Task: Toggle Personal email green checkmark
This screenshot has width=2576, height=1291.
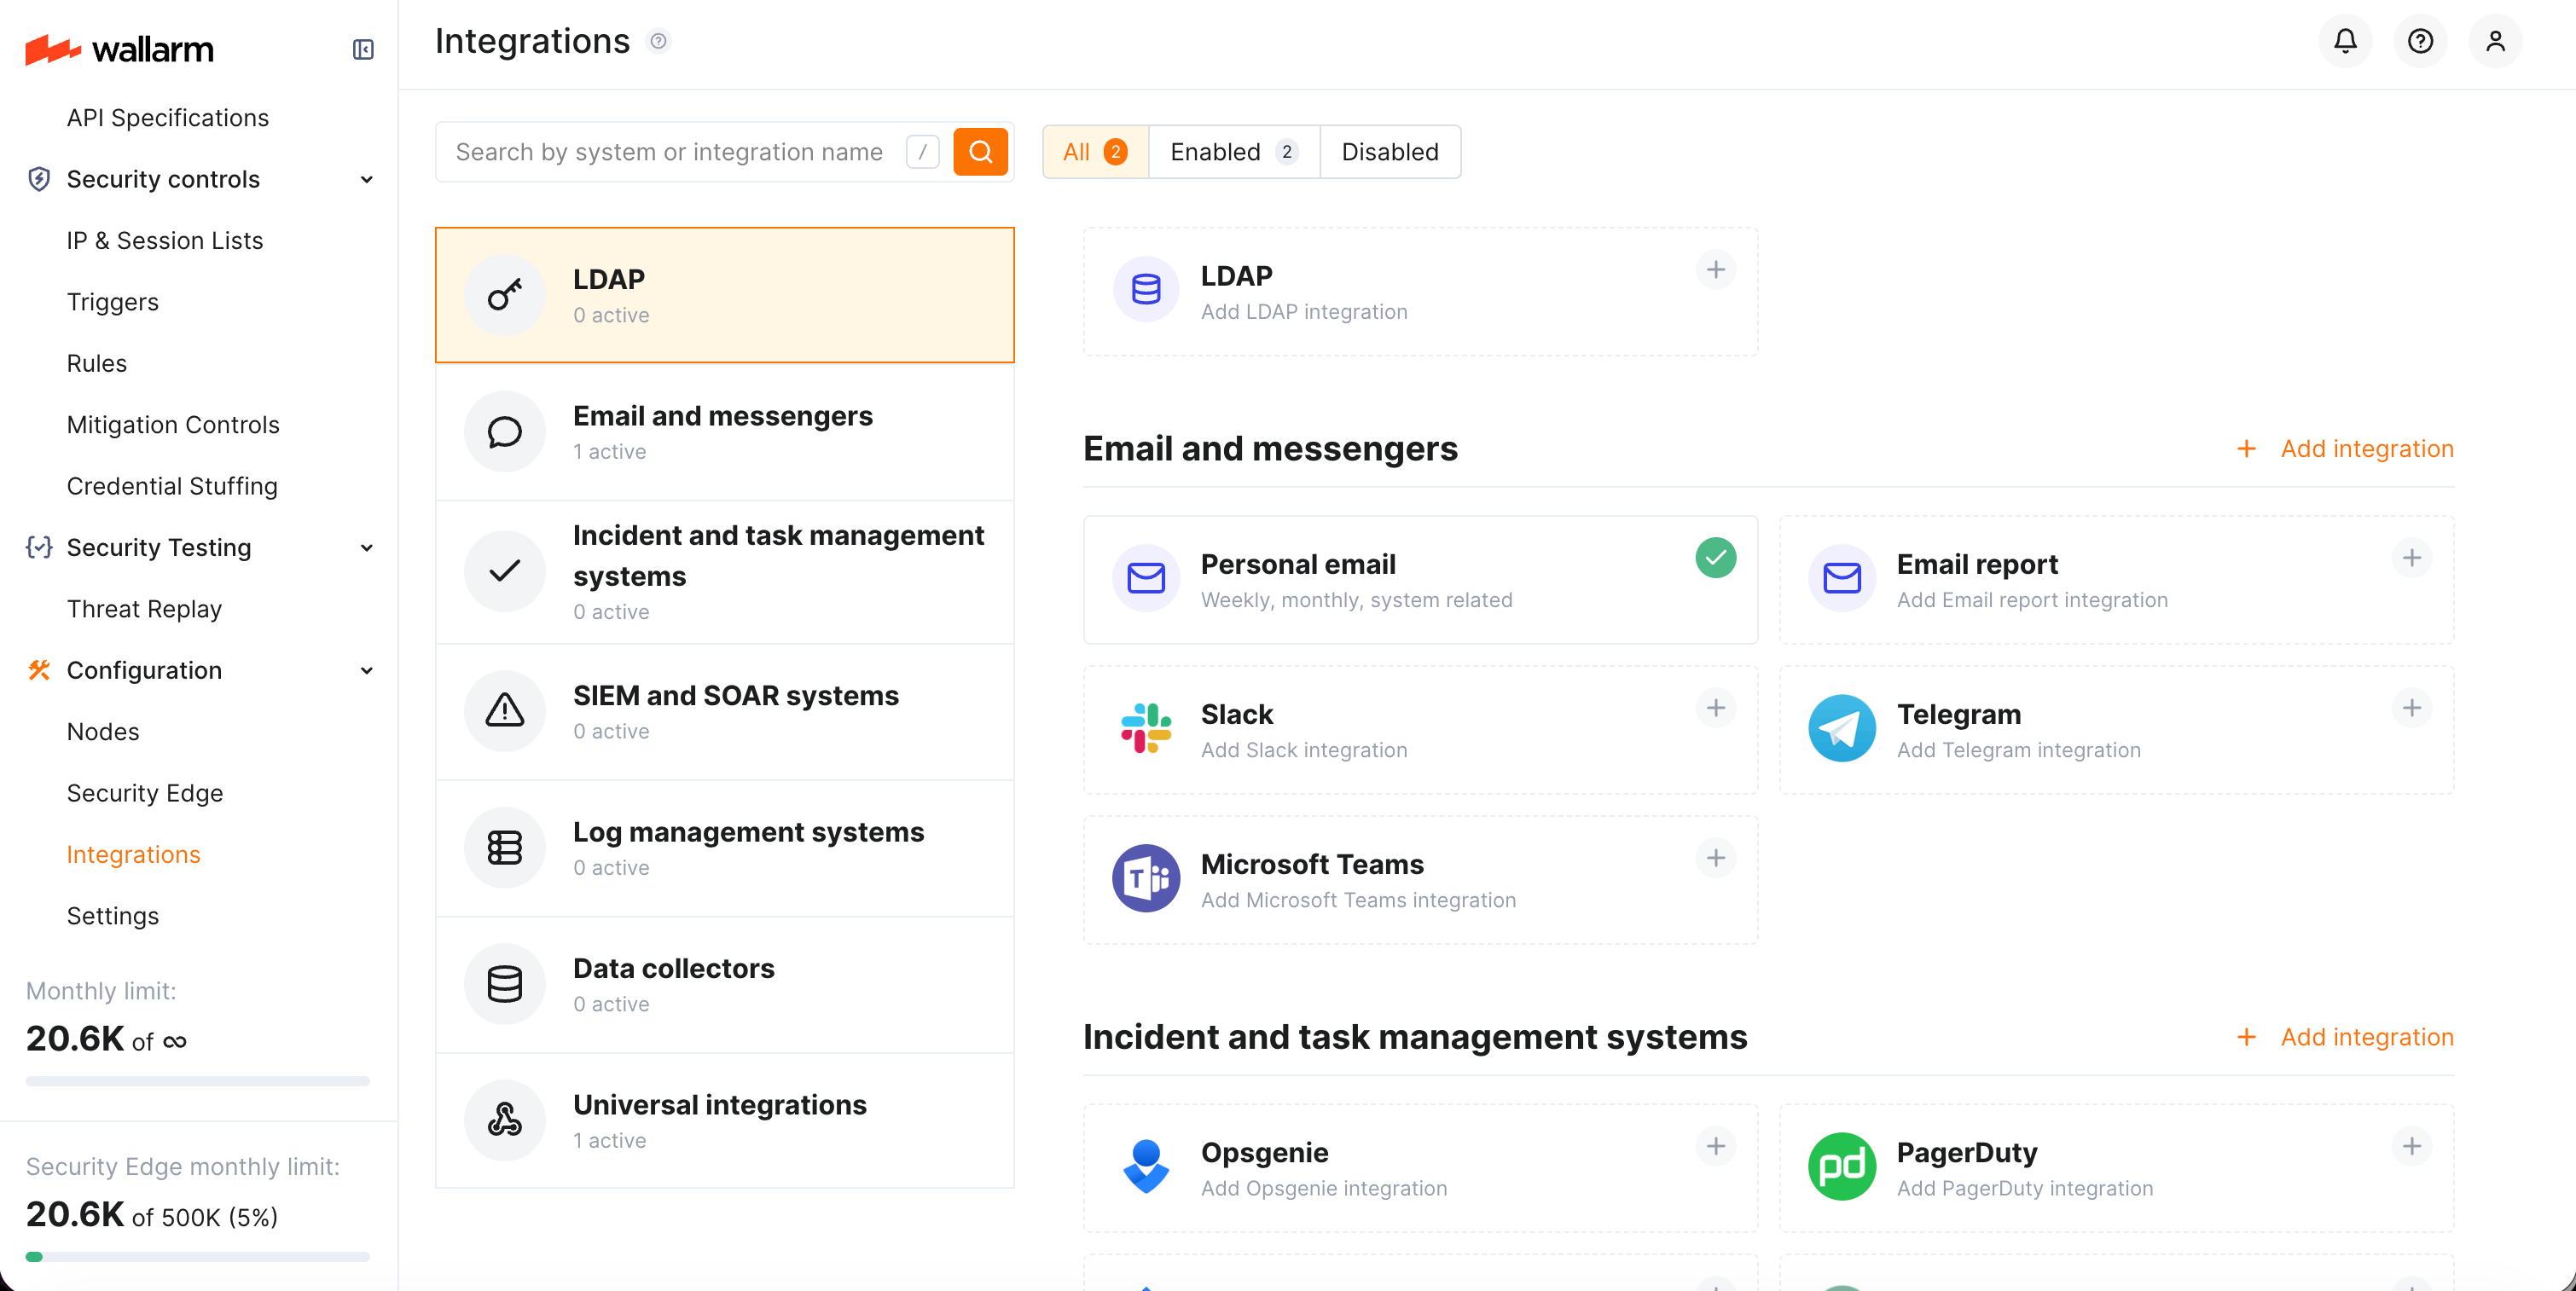Action: coord(1715,558)
